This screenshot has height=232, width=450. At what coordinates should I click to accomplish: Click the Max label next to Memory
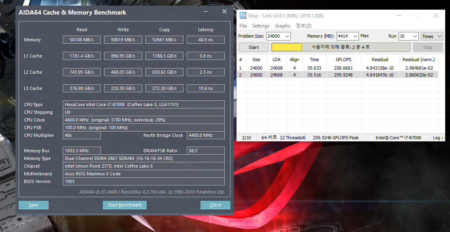click(x=365, y=36)
